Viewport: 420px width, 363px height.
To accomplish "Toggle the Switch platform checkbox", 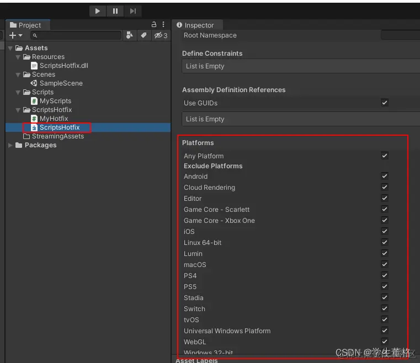I will click(x=385, y=308).
